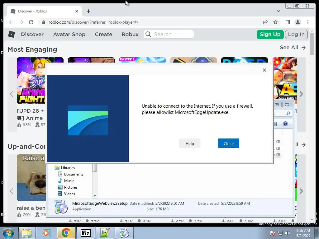Image resolution: width=319 pixels, height=239 pixels.
Task: Minimize the Edge Update installer dialog
Action: pos(252,70)
